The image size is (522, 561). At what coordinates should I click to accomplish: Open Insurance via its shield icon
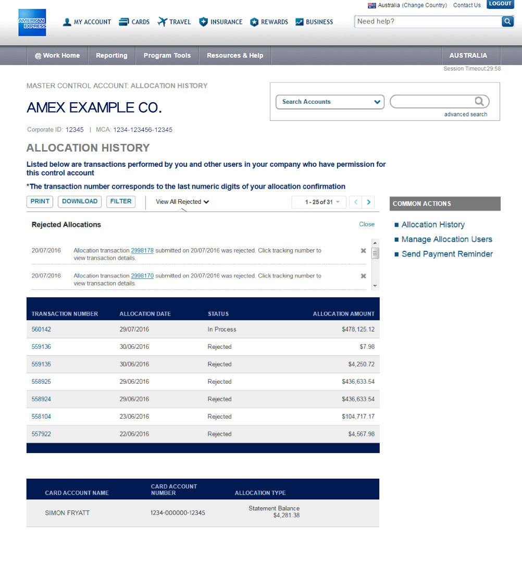coord(203,22)
